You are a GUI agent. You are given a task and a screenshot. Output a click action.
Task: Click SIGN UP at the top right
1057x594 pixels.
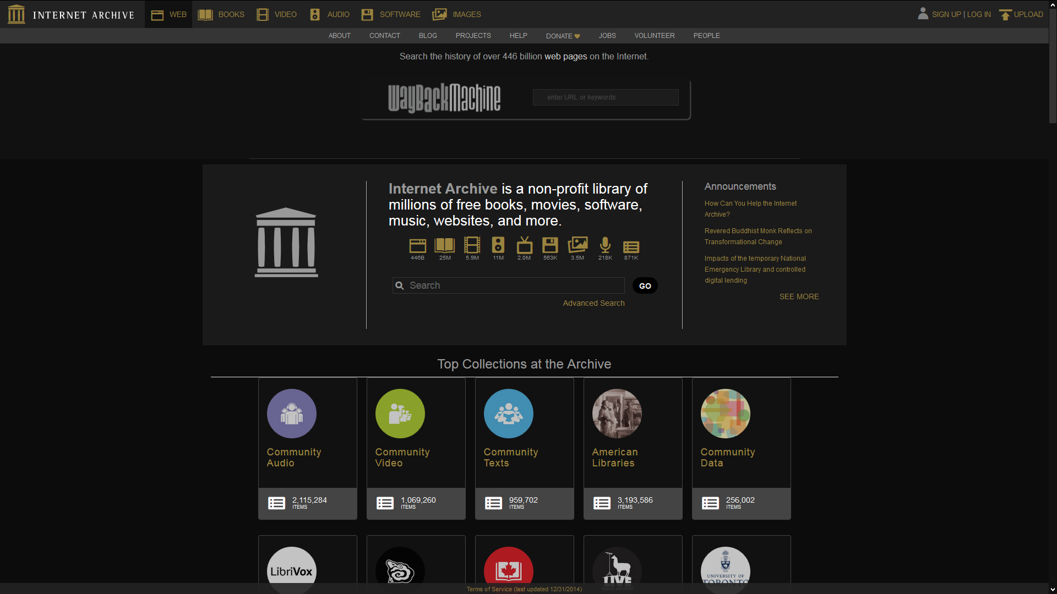click(x=946, y=14)
